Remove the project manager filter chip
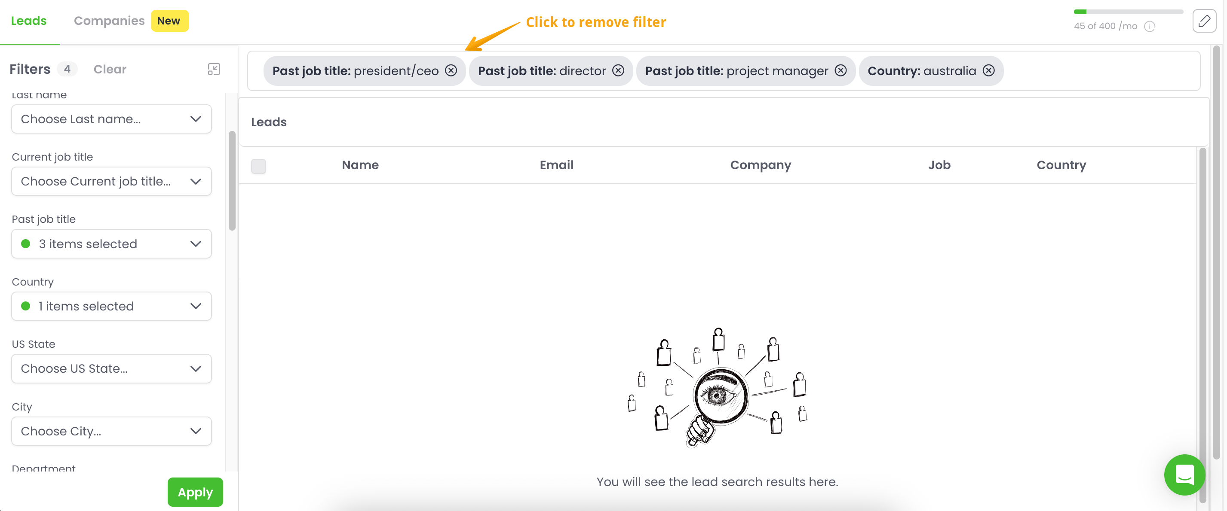Viewport: 1227px width, 511px height. [840, 71]
